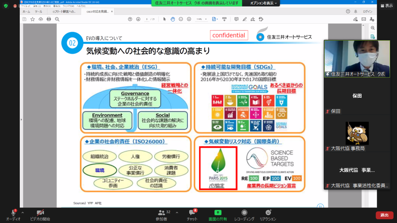397x223 pixels.
Task: Share the link icon in Acrobat
Action: 356,19
